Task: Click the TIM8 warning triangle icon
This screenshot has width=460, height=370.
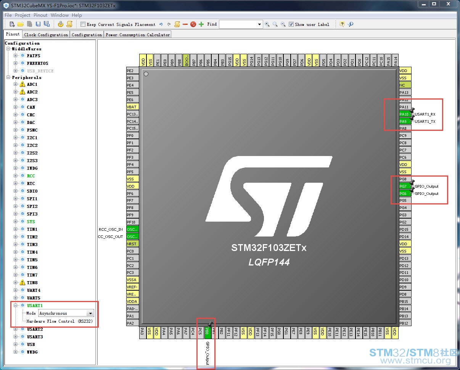Action: (22, 283)
